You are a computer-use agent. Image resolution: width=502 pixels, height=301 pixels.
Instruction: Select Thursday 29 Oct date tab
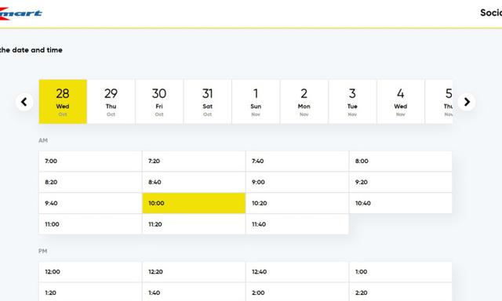(x=111, y=102)
